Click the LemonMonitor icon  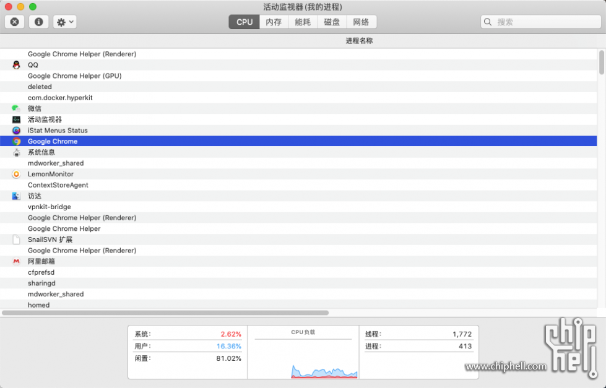(16, 175)
